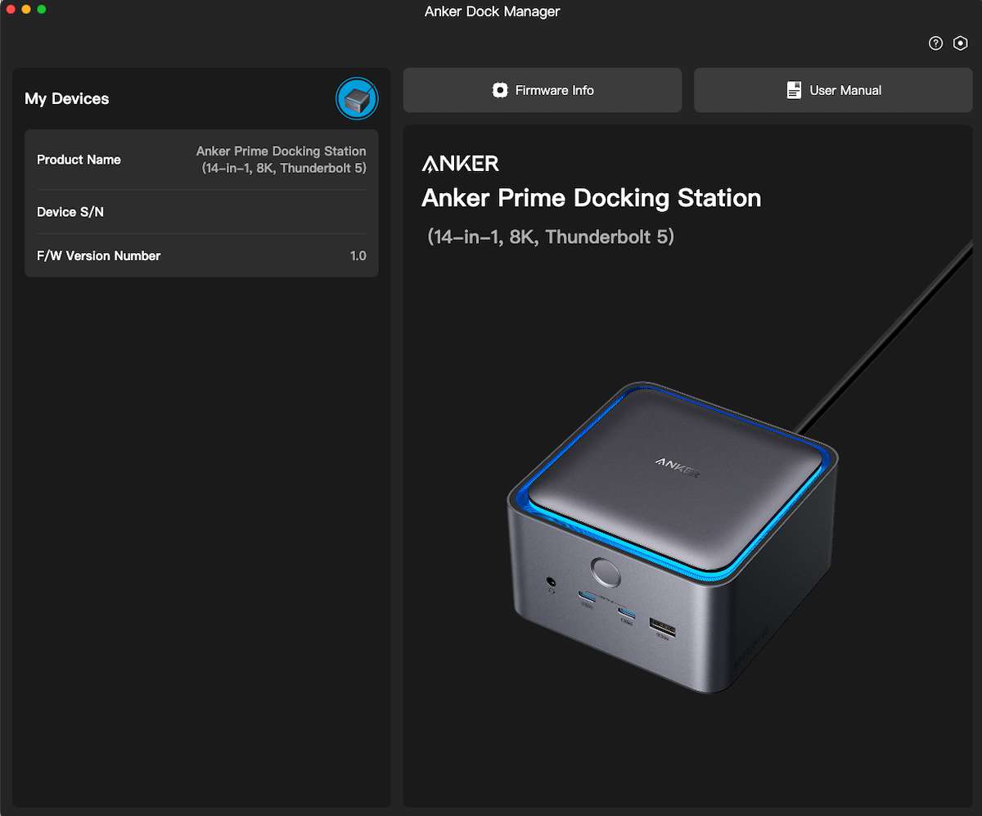
Task: Click the help question mark icon
Action: click(x=935, y=43)
